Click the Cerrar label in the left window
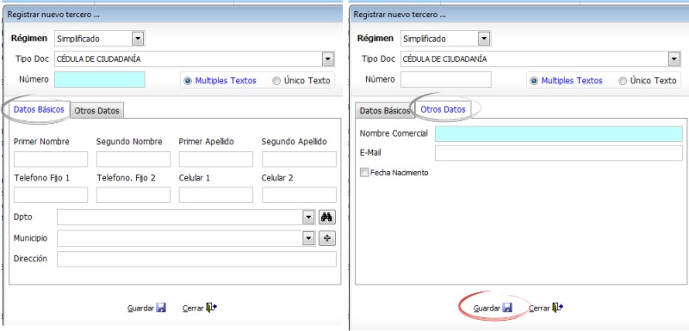Screen dimensions: 689x331 pos(193,308)
